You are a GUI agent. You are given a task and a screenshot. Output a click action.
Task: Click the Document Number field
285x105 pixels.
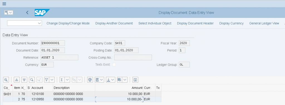coord(53,43)
